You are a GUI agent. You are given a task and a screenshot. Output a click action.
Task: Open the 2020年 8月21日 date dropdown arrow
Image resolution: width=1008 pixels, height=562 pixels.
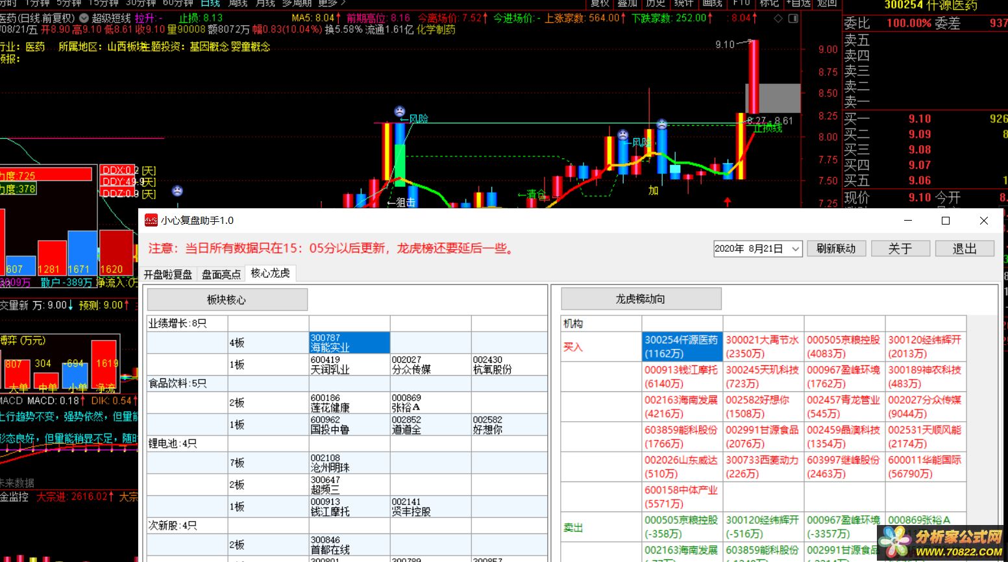796,249
